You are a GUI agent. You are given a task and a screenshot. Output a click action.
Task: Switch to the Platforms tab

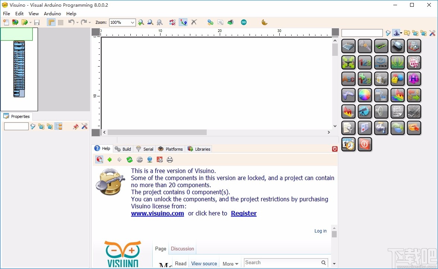[x=170, y=149]
